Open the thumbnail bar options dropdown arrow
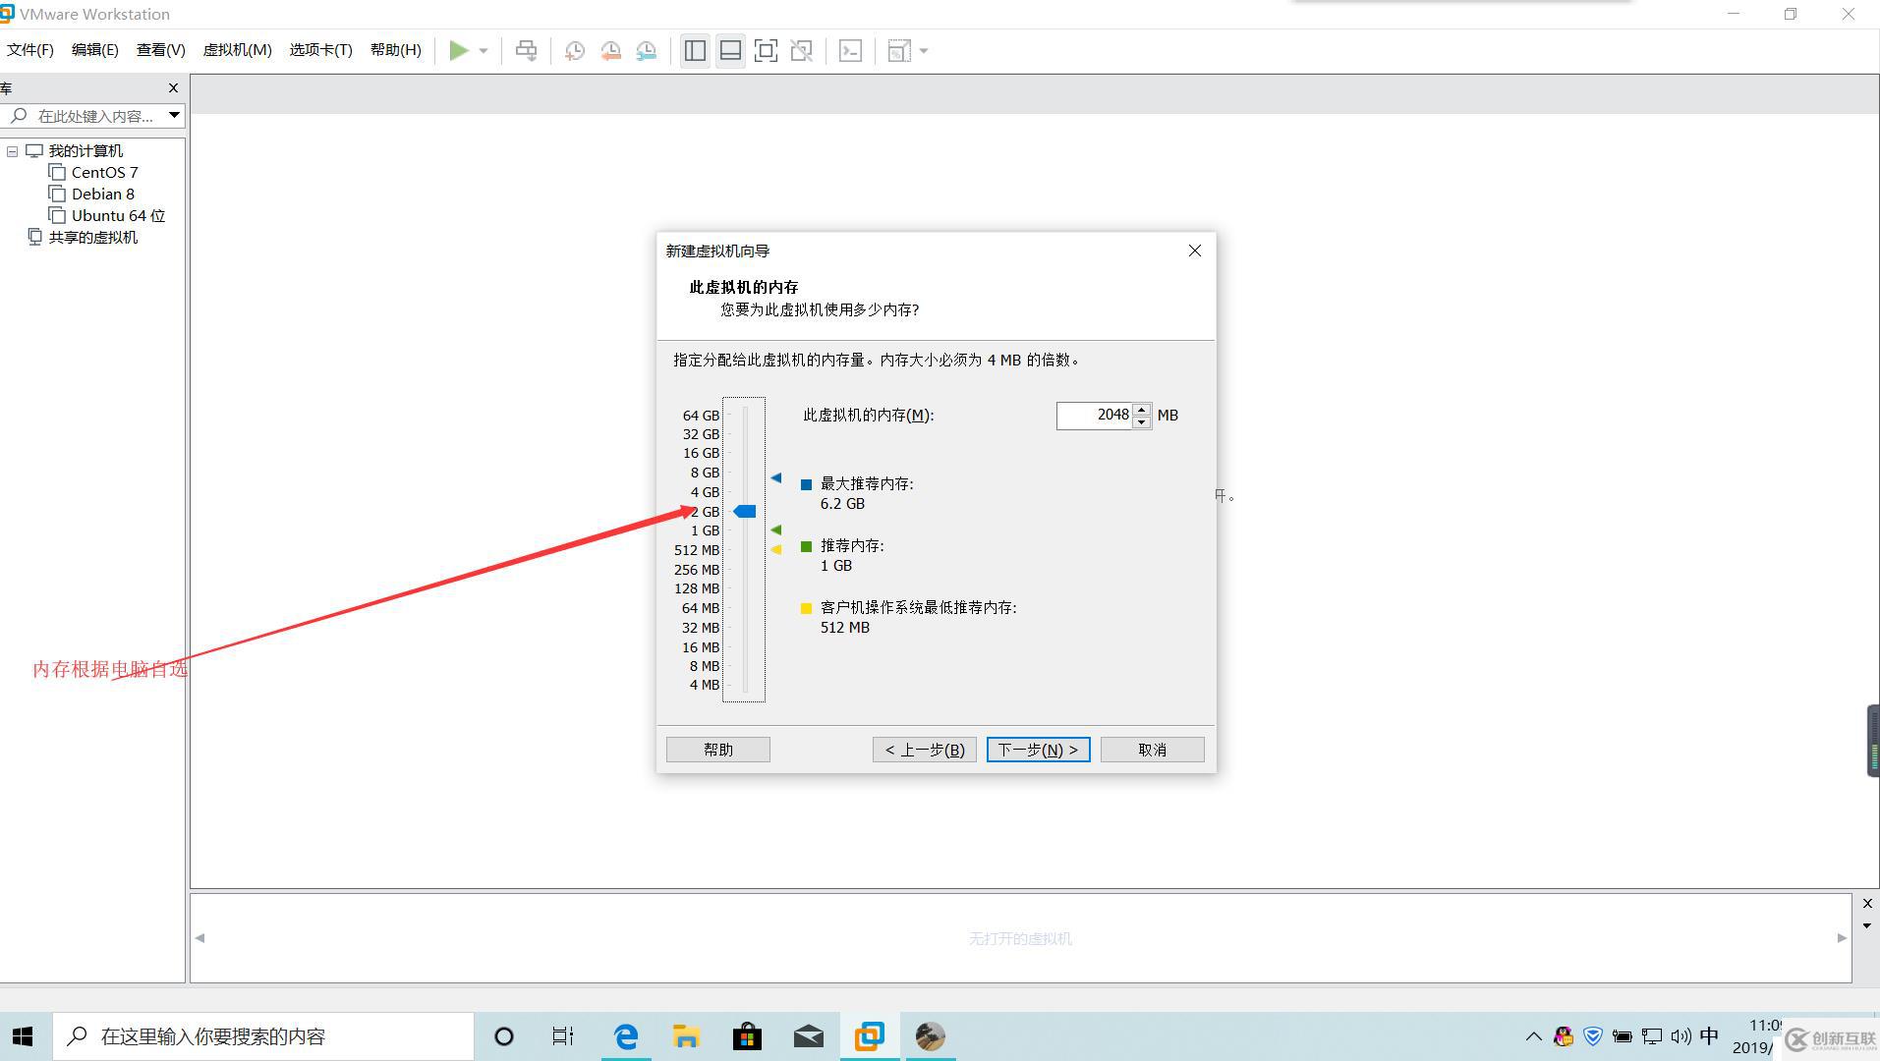The width and height of the screenshot is (1880, 1061). (1867, 925)
